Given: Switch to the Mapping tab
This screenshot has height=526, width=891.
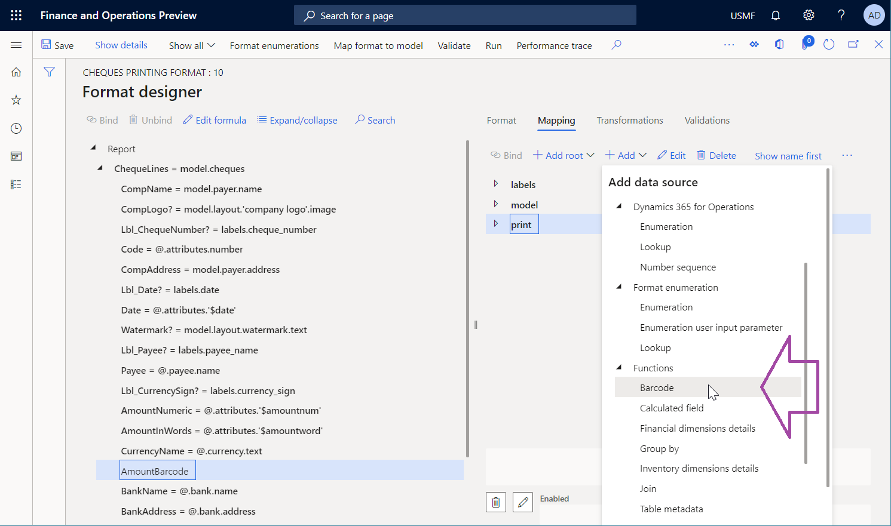Looking at the screenshot, I should (x=556, y=121).
